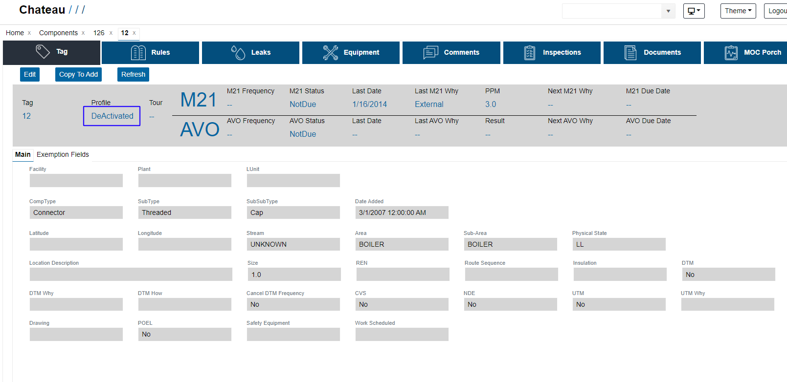This screenshot has width=787, height=382.
Task: Click the Stream field showing UNKNOWN
Action: [293, 244]
